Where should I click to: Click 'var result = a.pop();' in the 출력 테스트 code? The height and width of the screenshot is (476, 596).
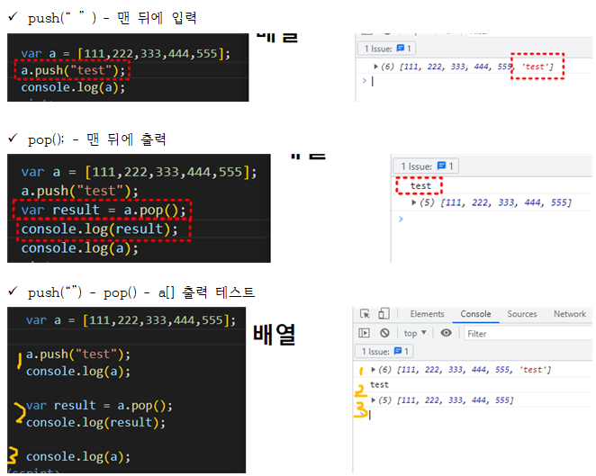99,406
